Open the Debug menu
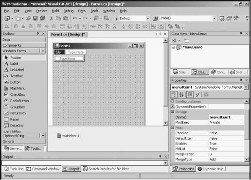251x180 pixels. click(x=69, y=11)
